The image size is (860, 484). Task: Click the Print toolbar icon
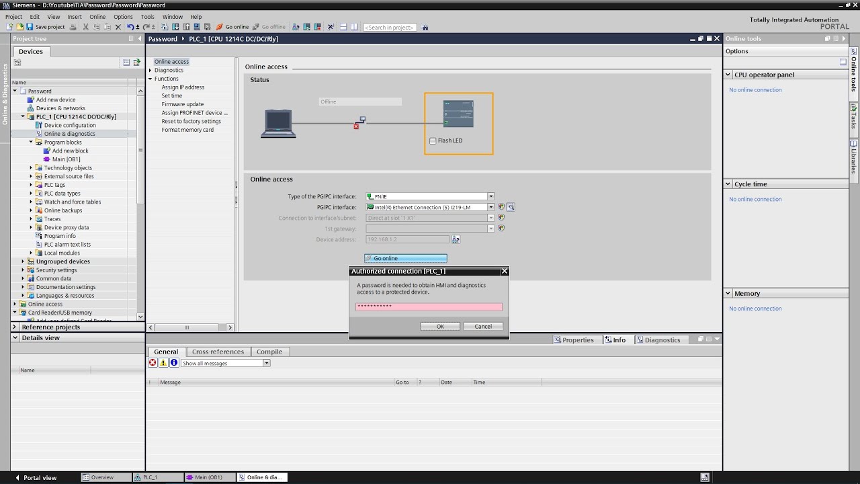pos(73,27)
